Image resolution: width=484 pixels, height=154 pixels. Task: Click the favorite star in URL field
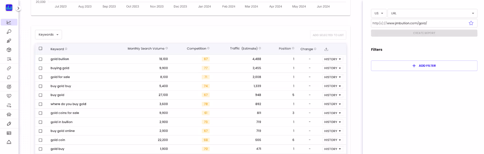[471, 23]
